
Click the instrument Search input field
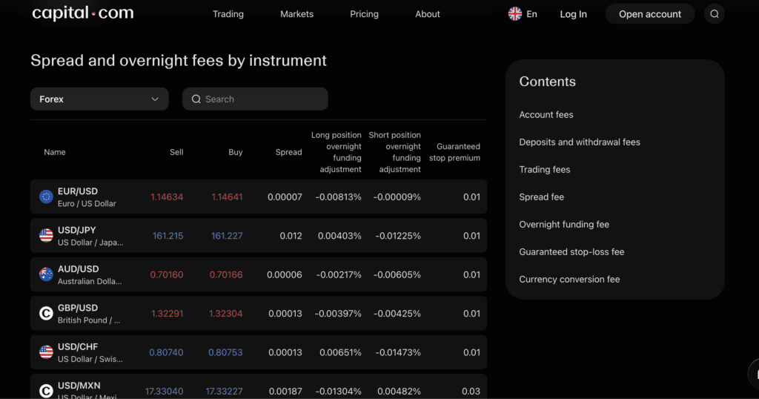click(255, 99)
